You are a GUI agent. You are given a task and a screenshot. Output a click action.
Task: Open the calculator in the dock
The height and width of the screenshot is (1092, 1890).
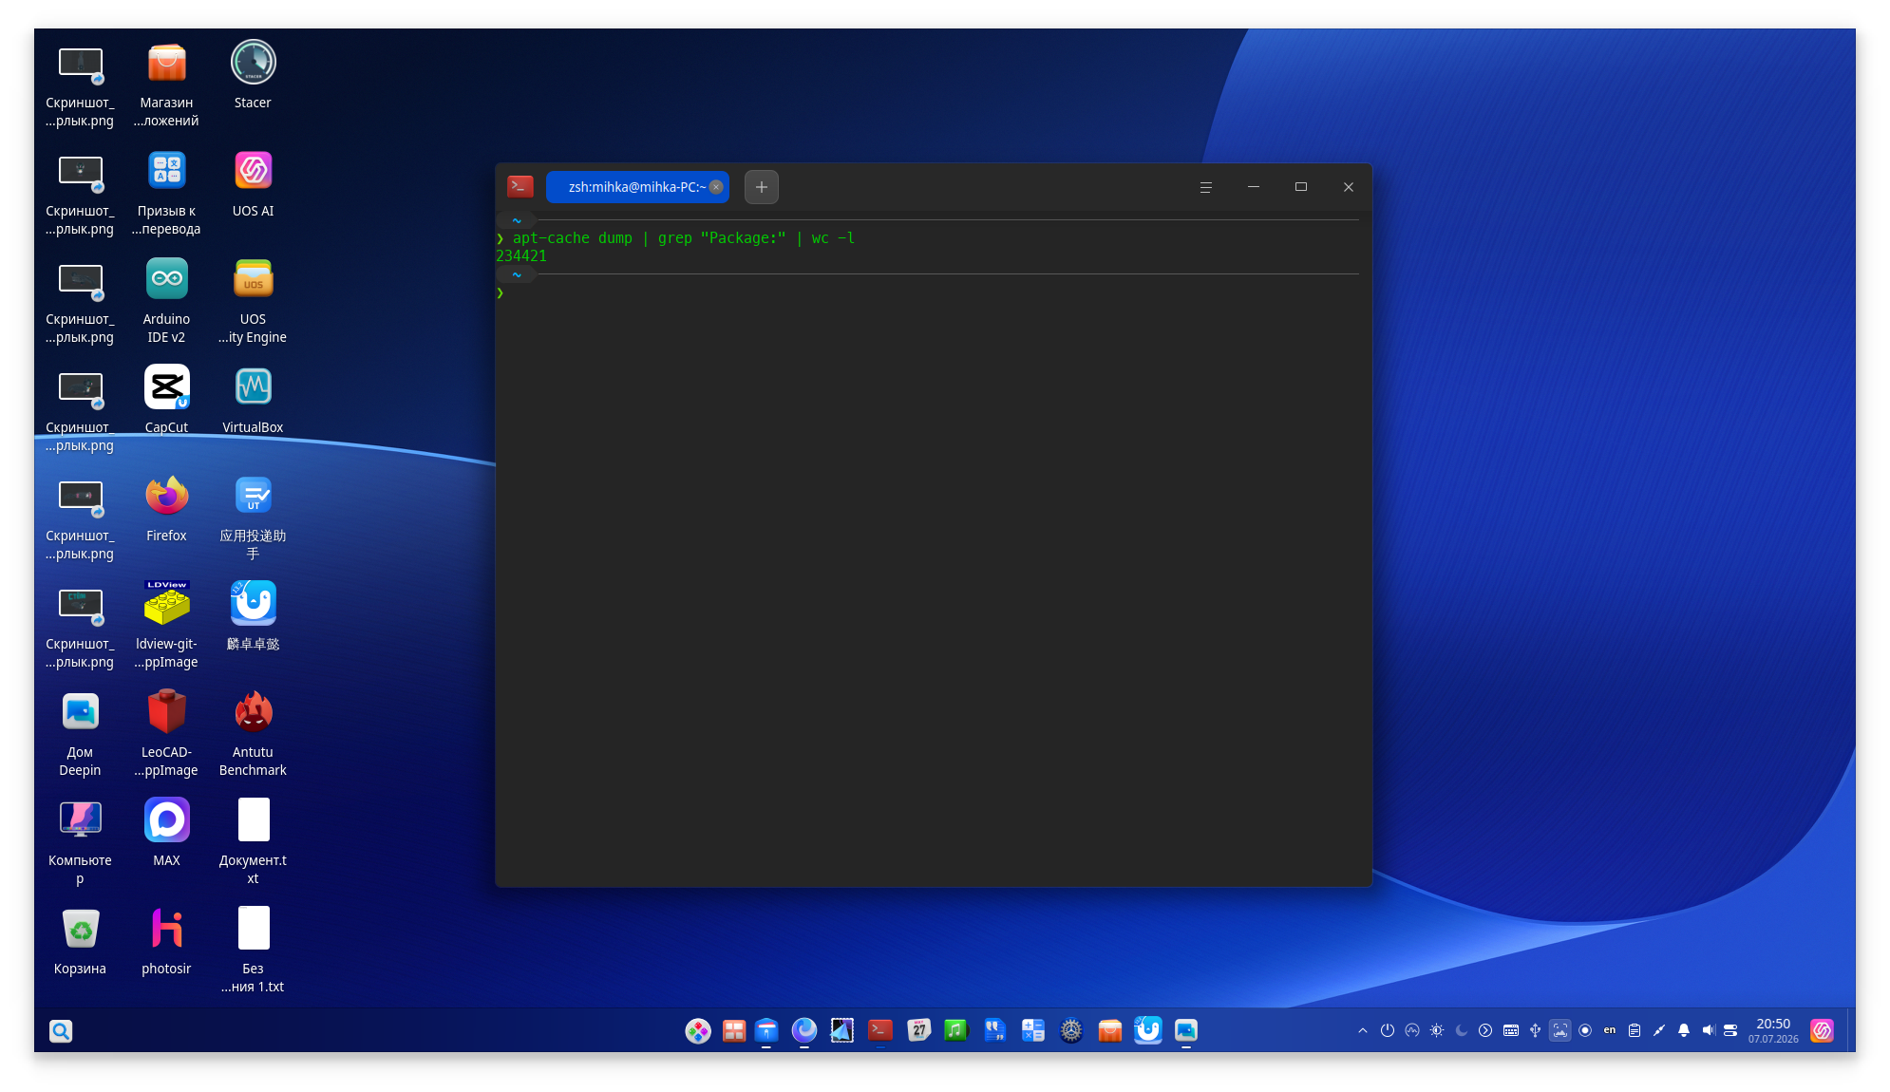(1033, 1030)
